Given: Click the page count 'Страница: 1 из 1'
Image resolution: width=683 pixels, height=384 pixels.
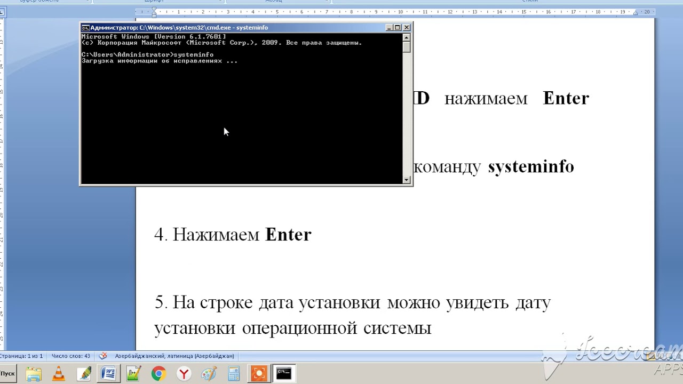Looking at the screenshot, I should (x=22, y=356).
